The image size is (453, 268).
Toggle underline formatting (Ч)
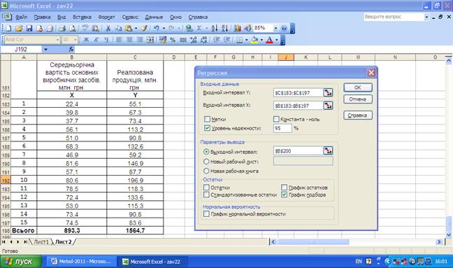click(x=106, y=40)
